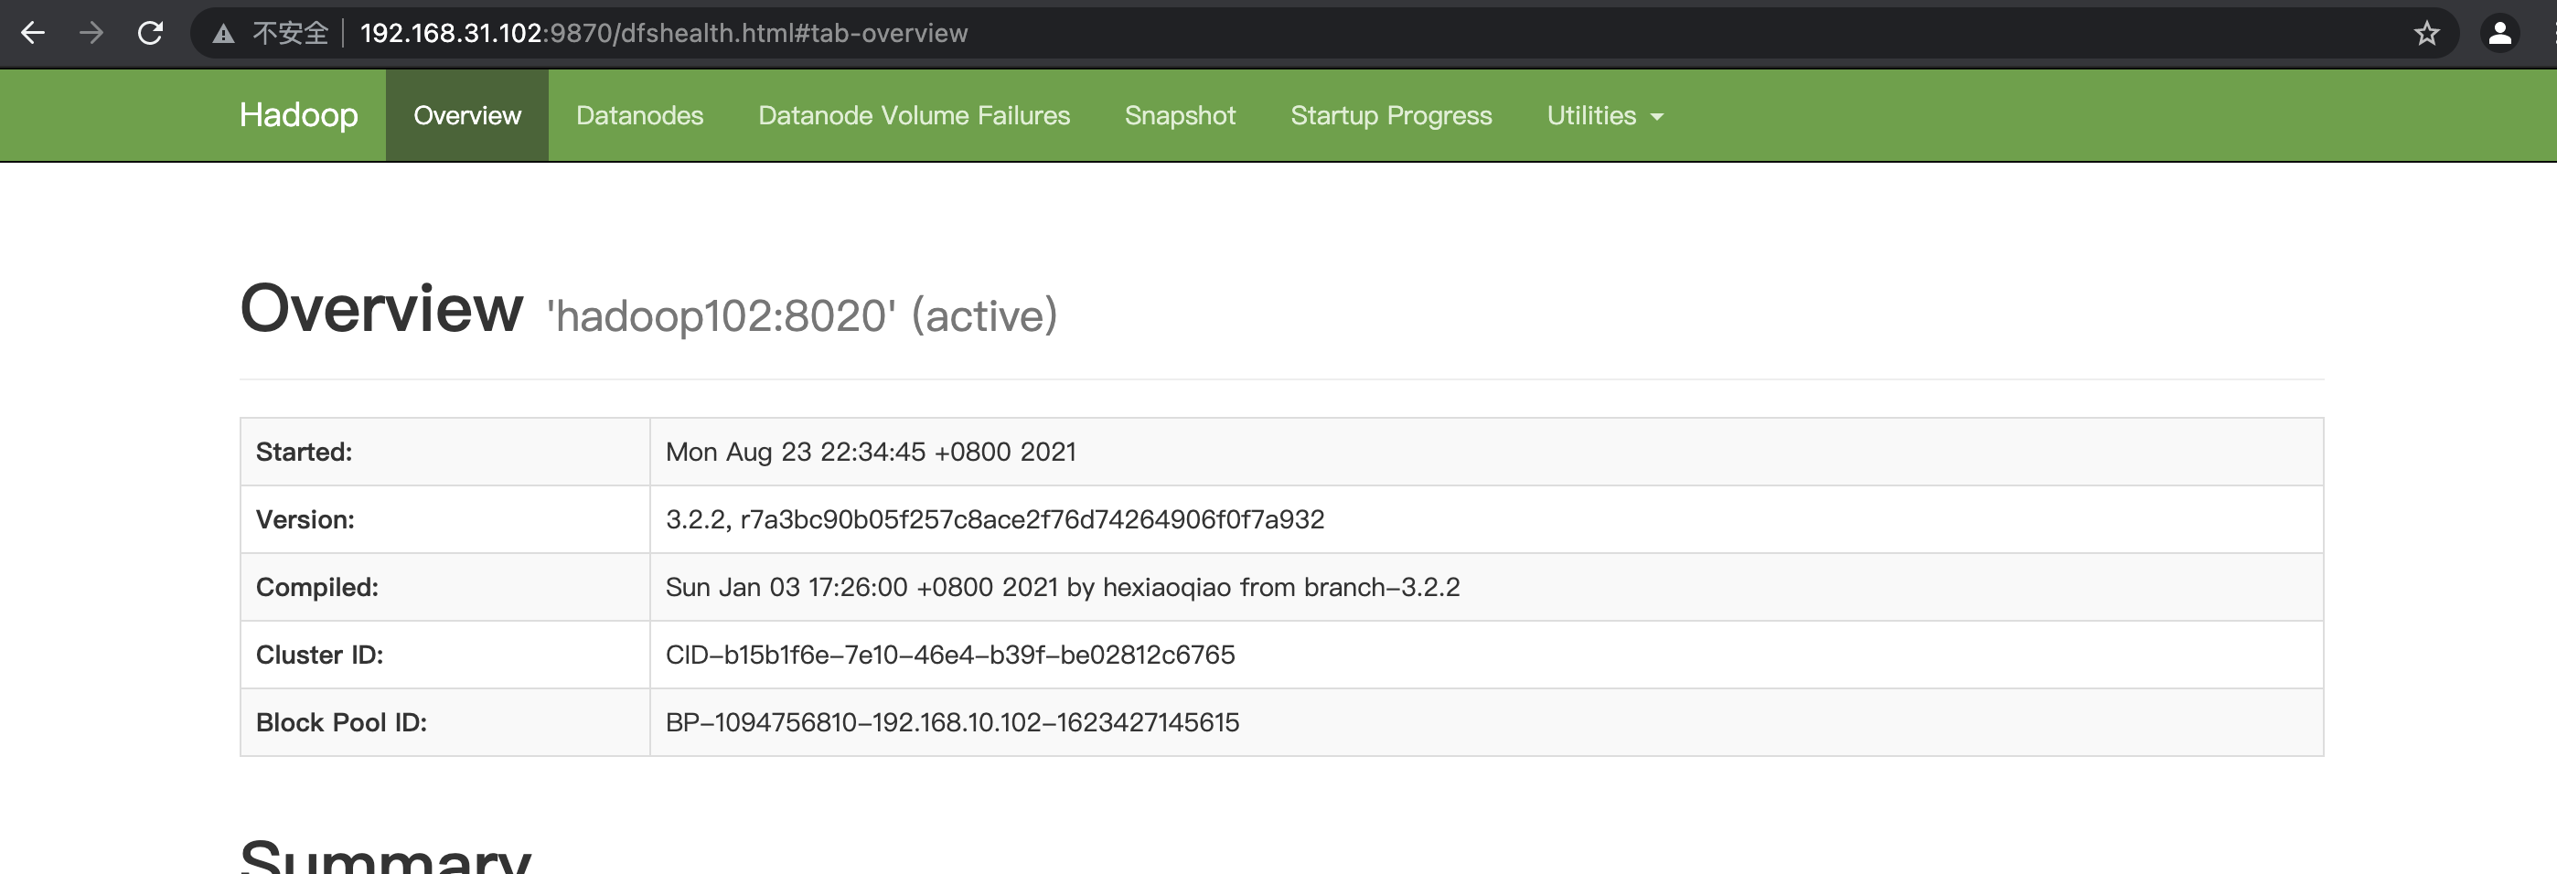
Task: Open the Datanode Volume Failures page
Action: (914, 114)
